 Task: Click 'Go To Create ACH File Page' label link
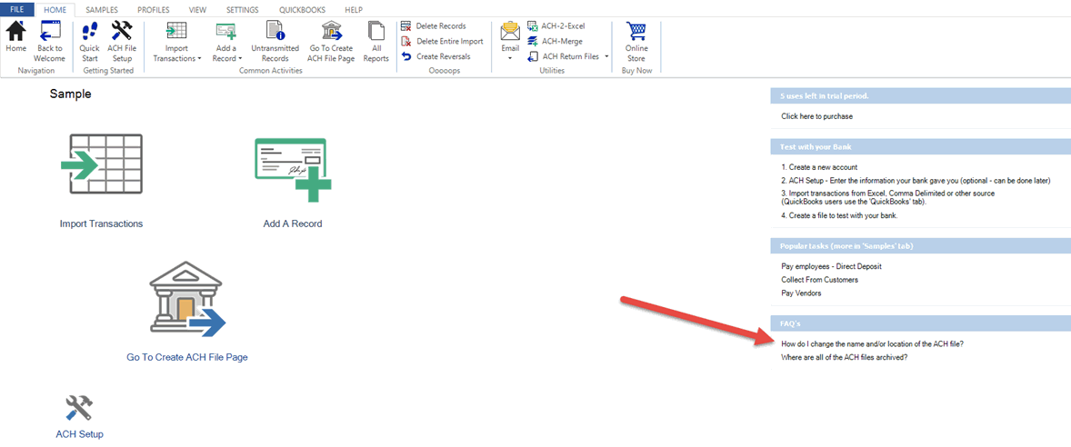tap(187, 357)
